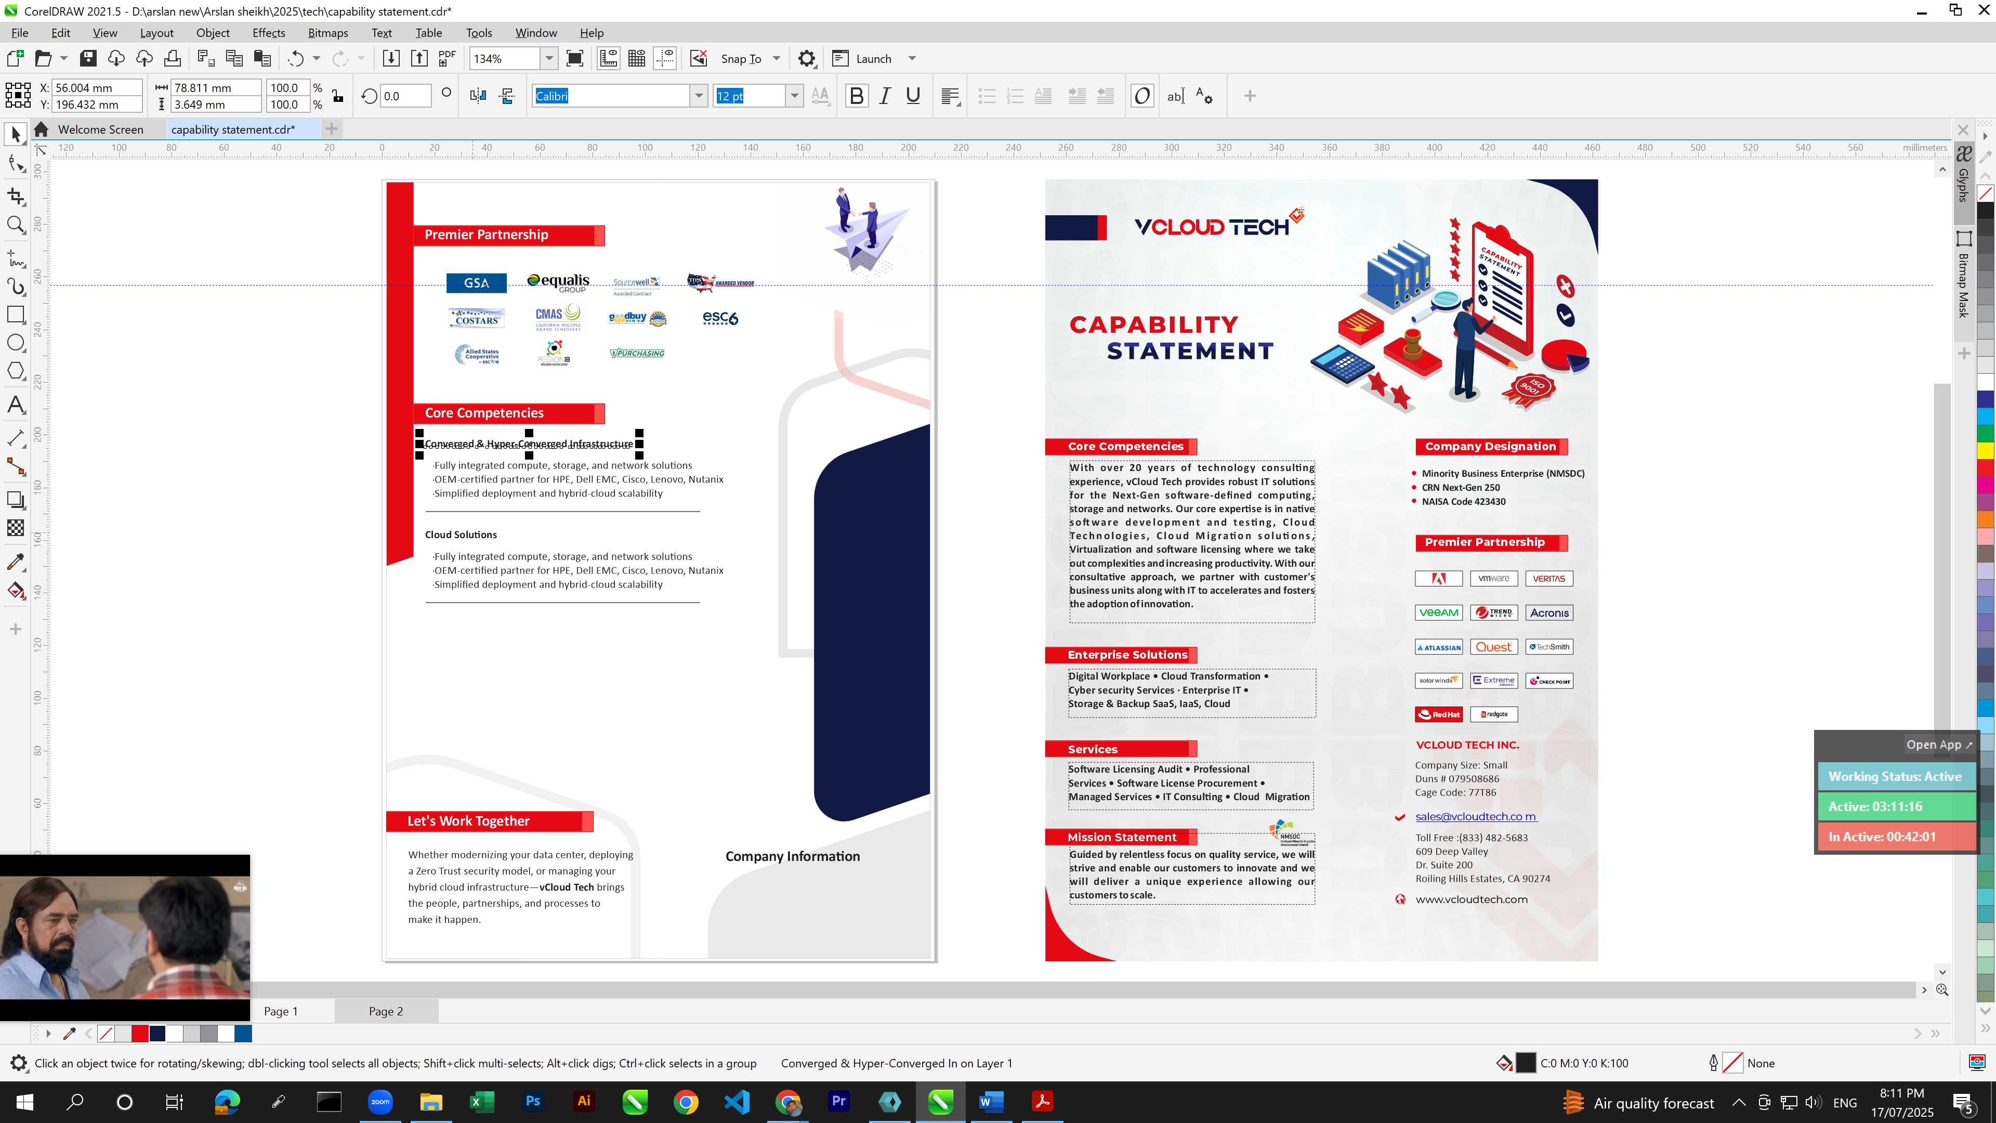Switch to Page 2 tab

coord(386,1011)
